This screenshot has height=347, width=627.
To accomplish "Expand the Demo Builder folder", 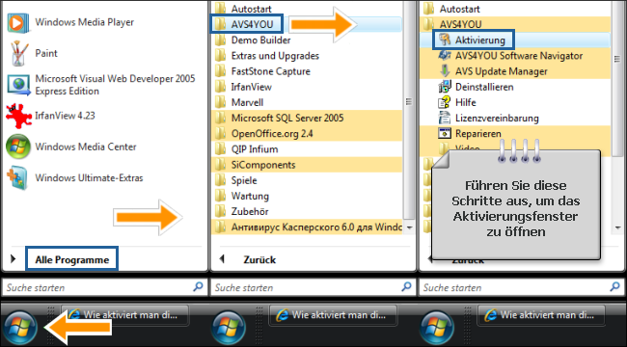I will click(306, 40).
